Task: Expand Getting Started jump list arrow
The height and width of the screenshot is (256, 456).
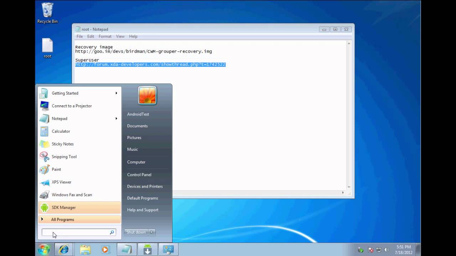Action: click(x=116, y=93)
